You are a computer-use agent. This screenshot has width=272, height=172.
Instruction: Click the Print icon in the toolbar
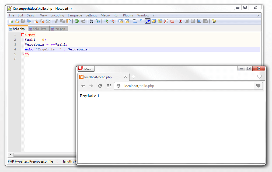click(x=48, y=21)
